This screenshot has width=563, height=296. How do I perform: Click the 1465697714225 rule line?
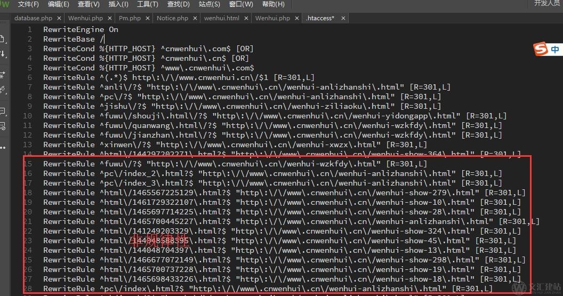click(282, 212)
